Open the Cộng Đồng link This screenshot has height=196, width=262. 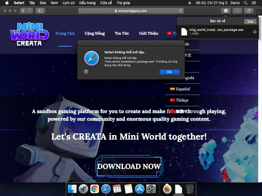point(95,33)
